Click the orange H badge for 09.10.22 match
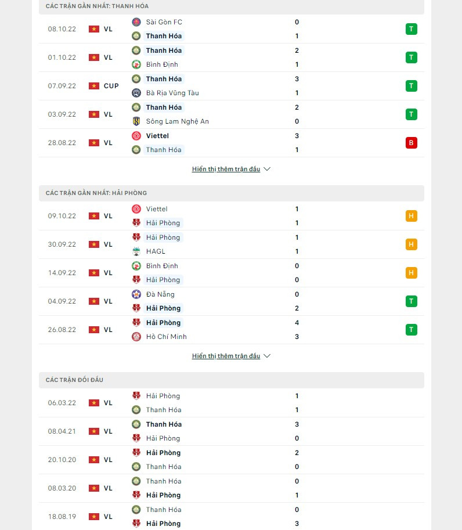Image resolution: width=462 pixels, height=530 pixels. 412,216
